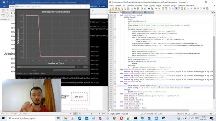Open the Düzenle menu in Notepad++
The height and width of the screenshot is (121, 216).
(x=118, y=6)
